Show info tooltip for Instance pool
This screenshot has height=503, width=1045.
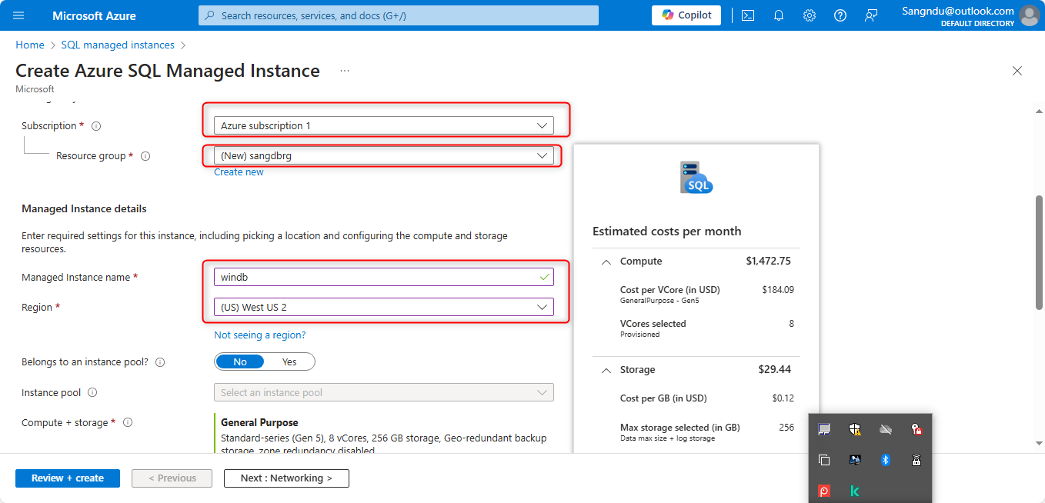point(92,393)
